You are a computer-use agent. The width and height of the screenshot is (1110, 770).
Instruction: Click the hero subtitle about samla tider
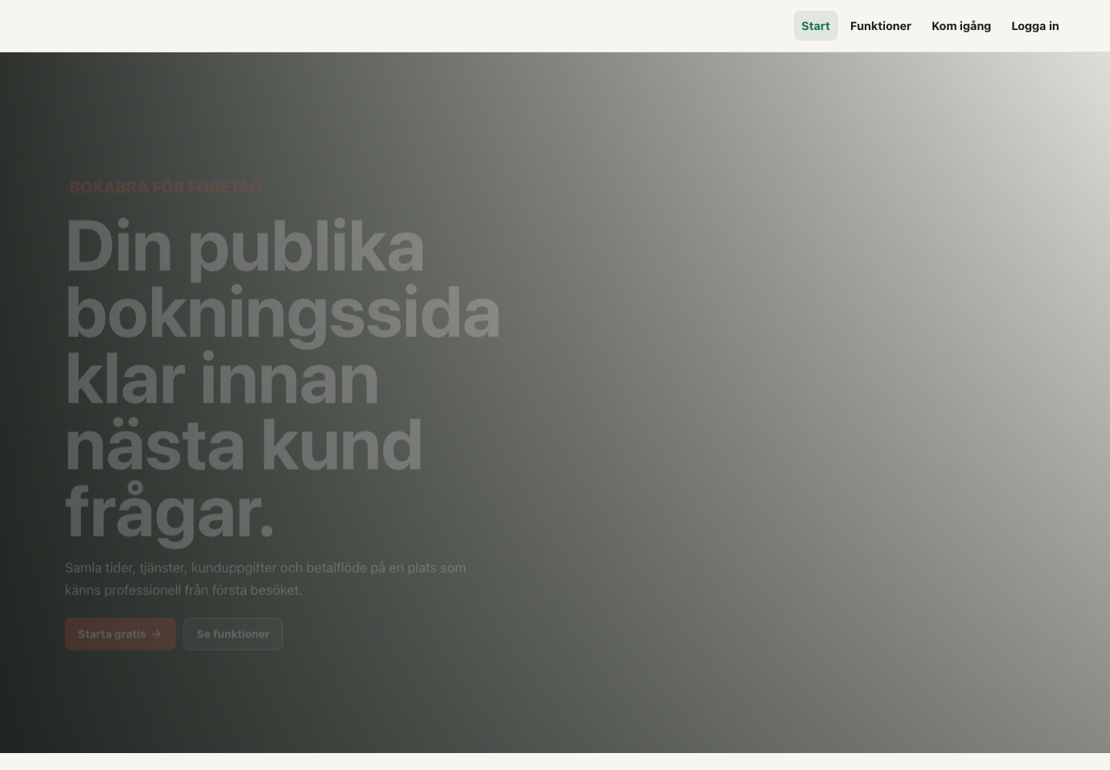pos(265,578)
